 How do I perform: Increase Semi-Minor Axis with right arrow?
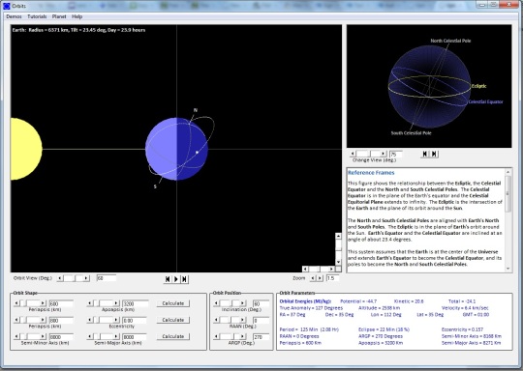(x=43, y=336)
